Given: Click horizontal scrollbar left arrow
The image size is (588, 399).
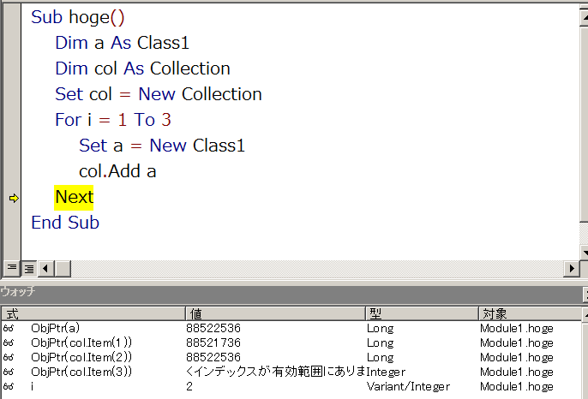Looking at the screenshot, I should point(45,268).
